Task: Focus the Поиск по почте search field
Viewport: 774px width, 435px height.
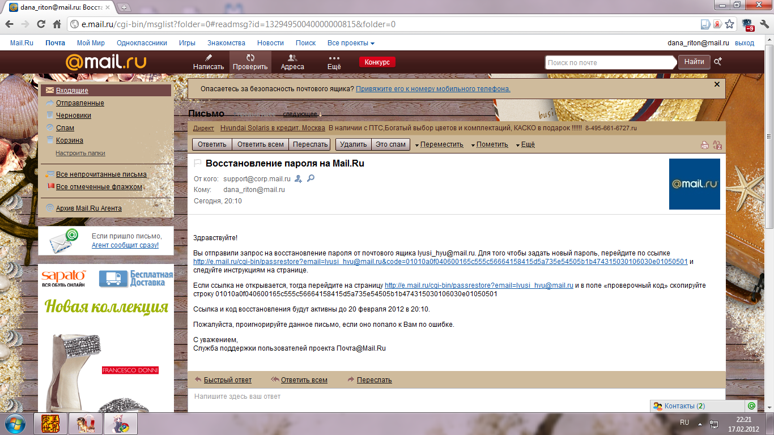Action: tap(611, 62)
